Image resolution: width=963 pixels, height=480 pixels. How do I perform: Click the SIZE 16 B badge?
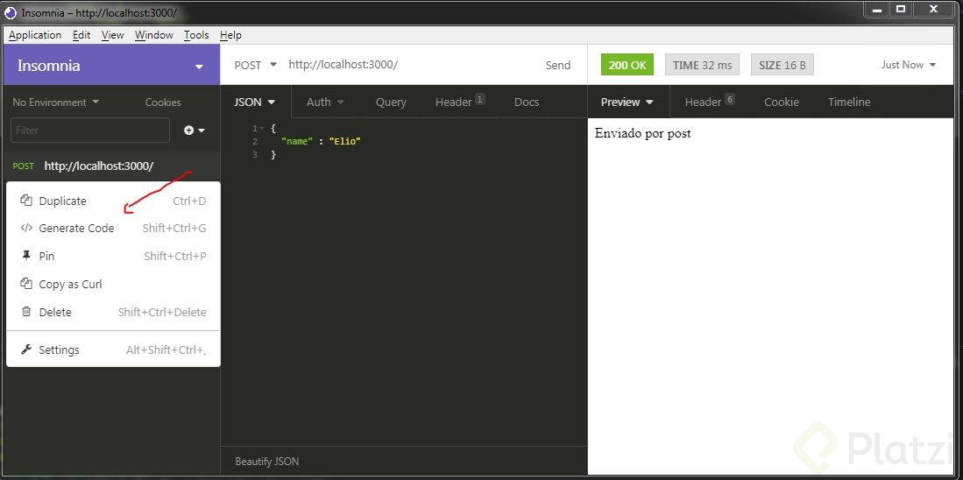point(782,65)
